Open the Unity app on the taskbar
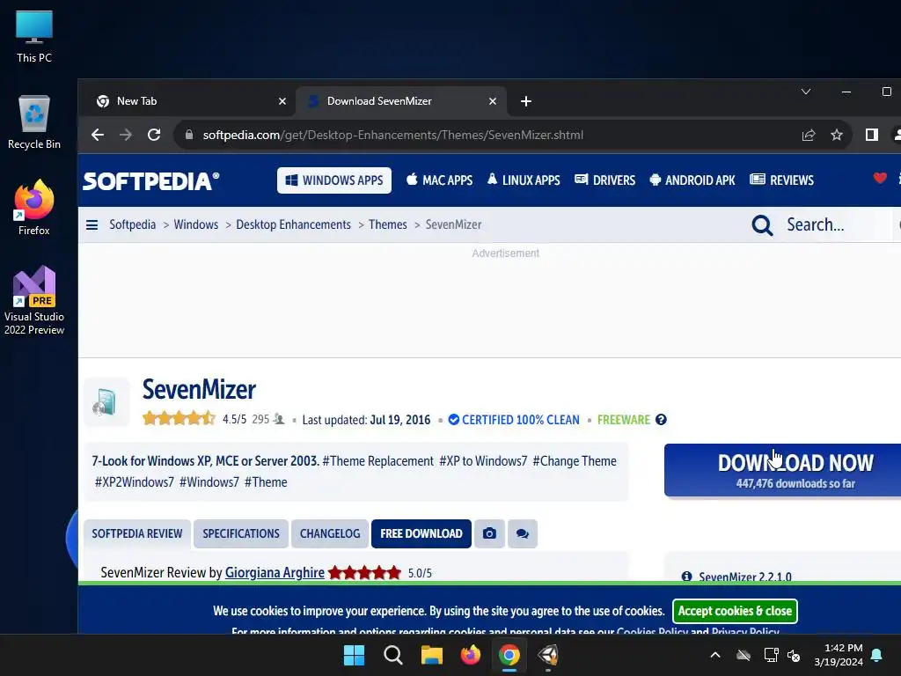The height and width of the screenshot is (676, 901). 548,655
